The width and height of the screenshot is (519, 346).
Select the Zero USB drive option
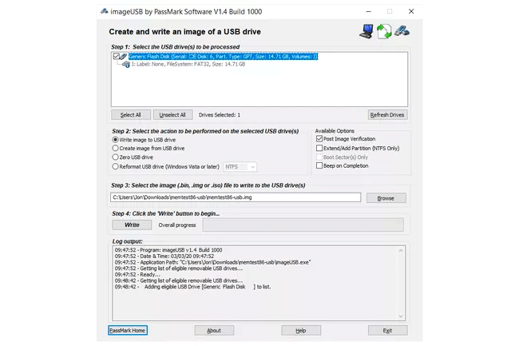[x=115, y=157]
